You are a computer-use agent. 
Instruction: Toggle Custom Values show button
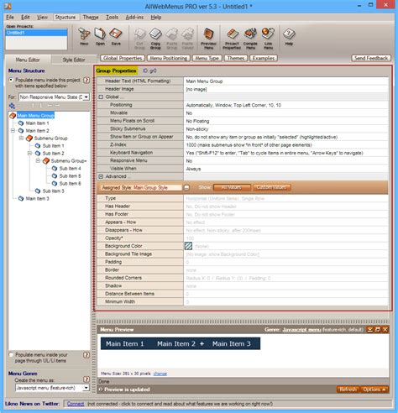(x=272, y=187)
